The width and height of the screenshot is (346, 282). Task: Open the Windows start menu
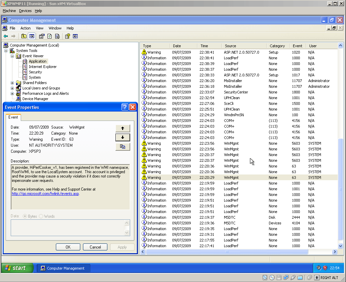[x=17, y=268]
